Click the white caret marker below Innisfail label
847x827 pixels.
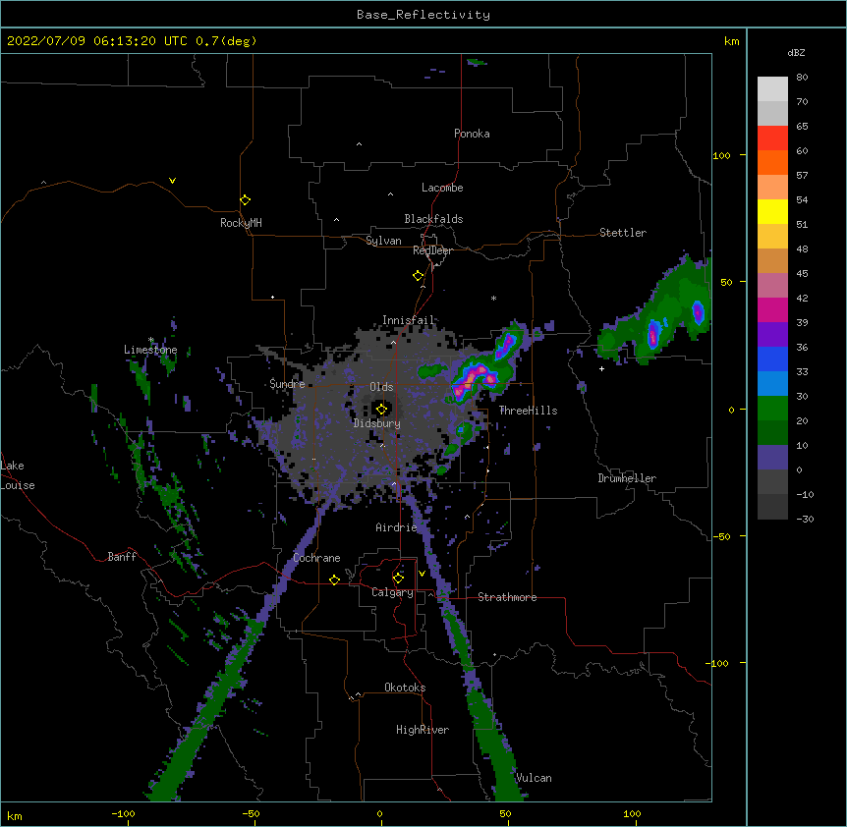[393, 342]
